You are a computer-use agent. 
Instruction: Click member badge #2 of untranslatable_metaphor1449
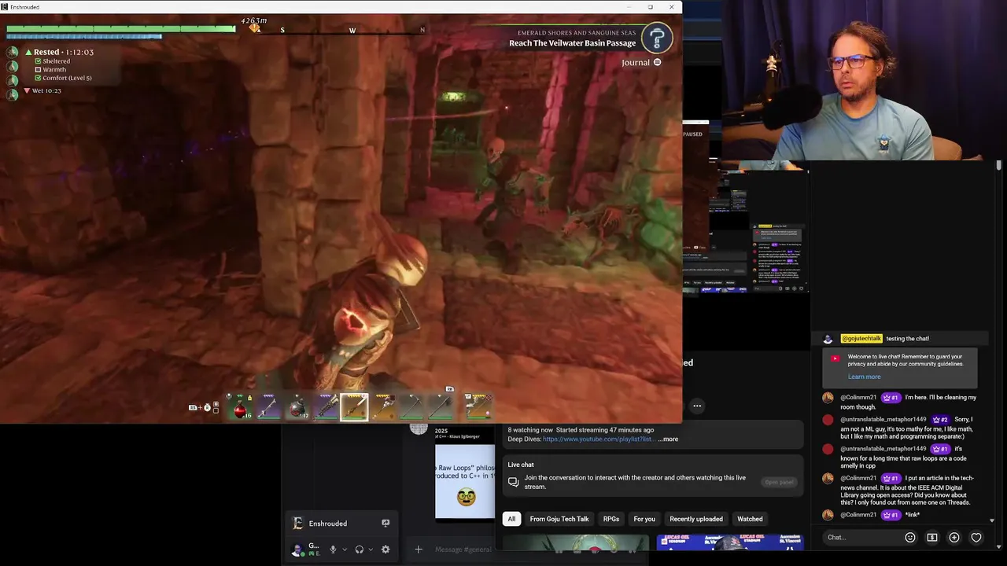[x=939, y=420]
